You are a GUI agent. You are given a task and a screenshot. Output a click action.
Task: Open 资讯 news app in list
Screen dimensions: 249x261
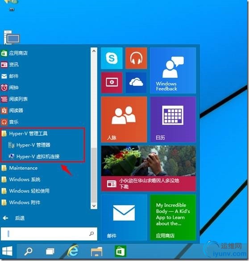(x=10, y=65)
